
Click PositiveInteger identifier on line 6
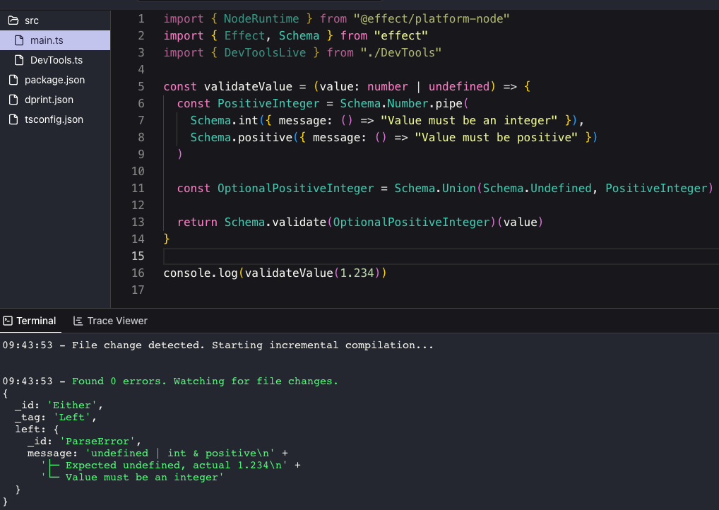[x=268, y=104]
